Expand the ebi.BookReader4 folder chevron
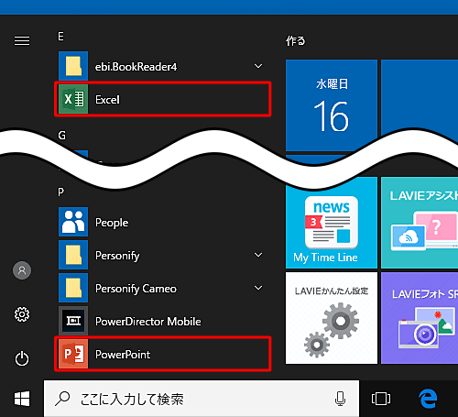 coord(258,66)
